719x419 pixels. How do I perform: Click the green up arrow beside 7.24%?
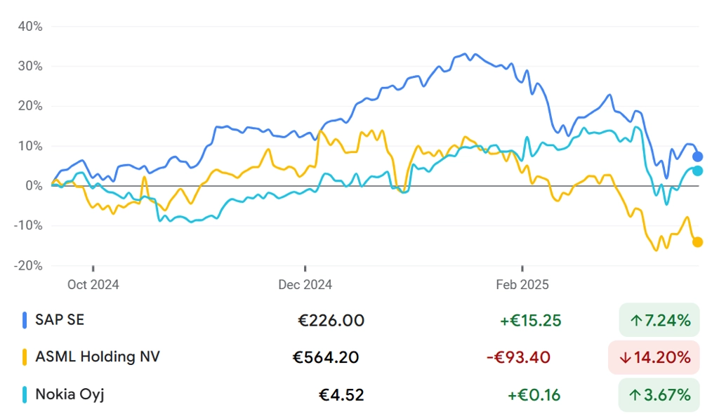click(x=636, y=321)
